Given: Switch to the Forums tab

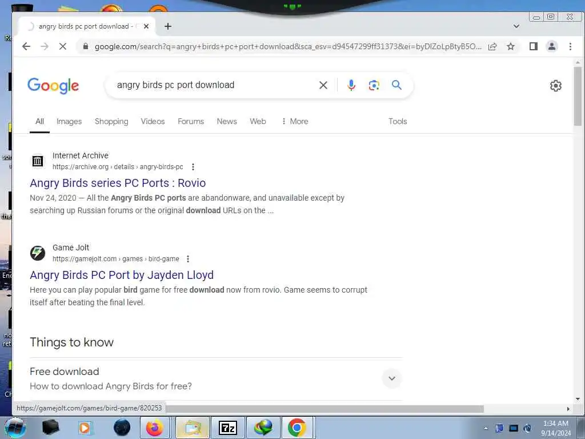Looking at the screenshot, I should click(191, 121).
